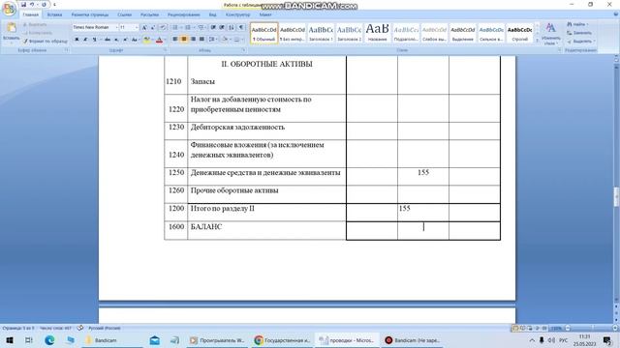The image size is (620, 348).
Task: Apply the Название (Title) style
Action: click(377, 33)
